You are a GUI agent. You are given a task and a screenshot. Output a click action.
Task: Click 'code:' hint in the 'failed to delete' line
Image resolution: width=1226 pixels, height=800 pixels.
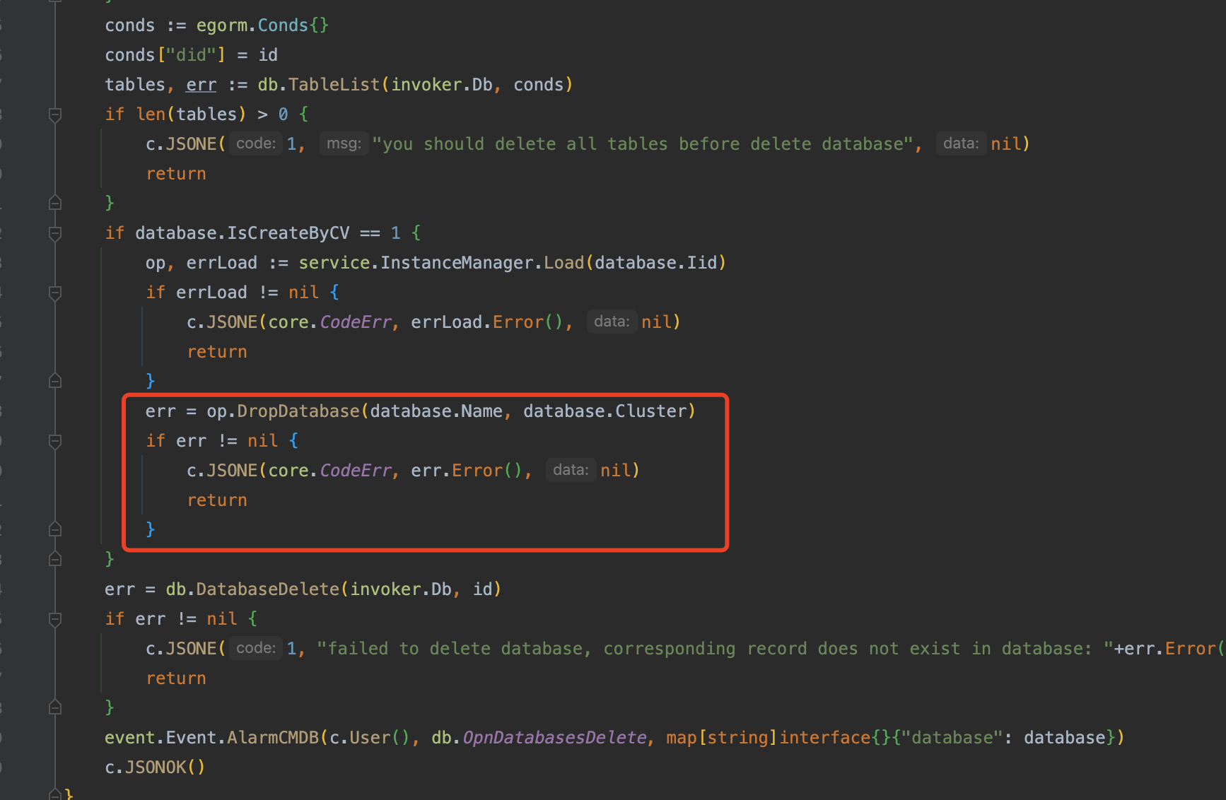pos(256,648)
